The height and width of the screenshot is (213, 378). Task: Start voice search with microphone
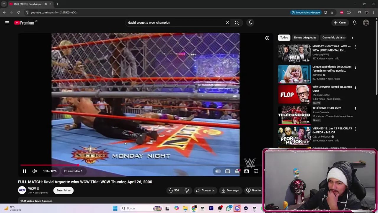250,22
